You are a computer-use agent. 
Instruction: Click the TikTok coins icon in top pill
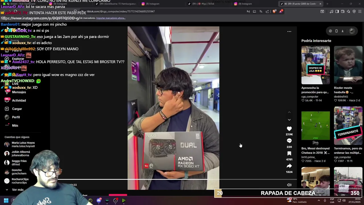click(330, 31)
